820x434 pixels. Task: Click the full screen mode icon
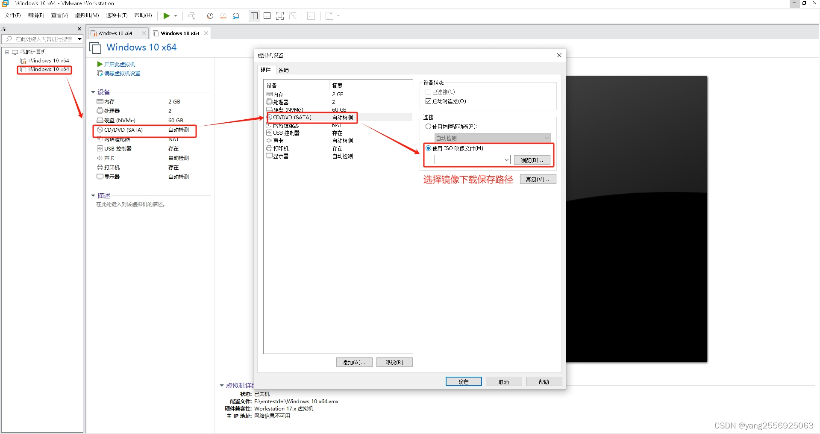coord(280,16)
